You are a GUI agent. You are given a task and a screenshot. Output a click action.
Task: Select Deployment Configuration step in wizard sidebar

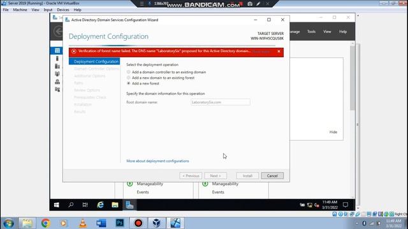tap(94, 62)
